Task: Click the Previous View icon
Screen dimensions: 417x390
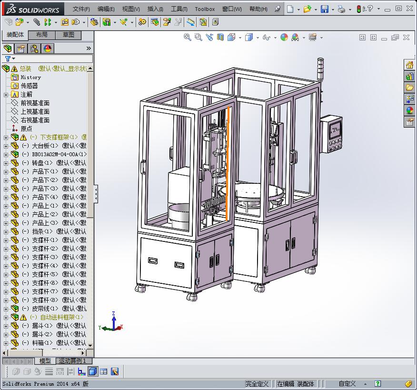Action: (209, 37)
